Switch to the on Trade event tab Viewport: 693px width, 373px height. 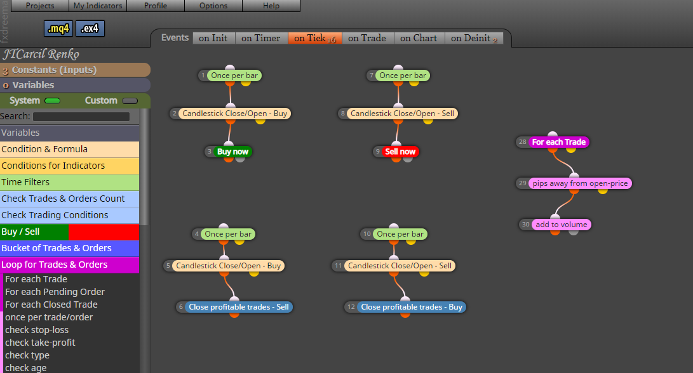pyautogui.click(x=367, y=39)
